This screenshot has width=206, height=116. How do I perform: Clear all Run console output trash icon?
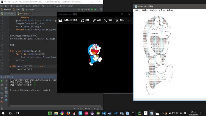(x=6, y=100)
